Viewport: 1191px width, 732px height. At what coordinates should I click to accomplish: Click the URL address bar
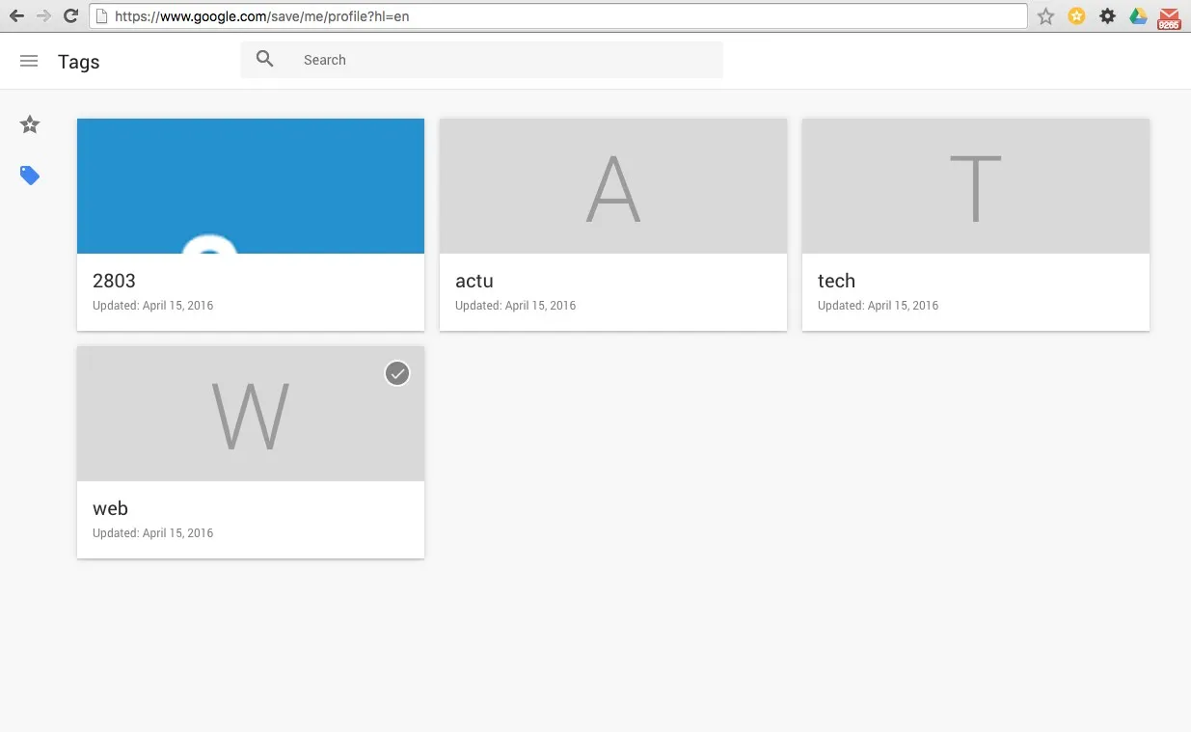[x=558, y=16]
